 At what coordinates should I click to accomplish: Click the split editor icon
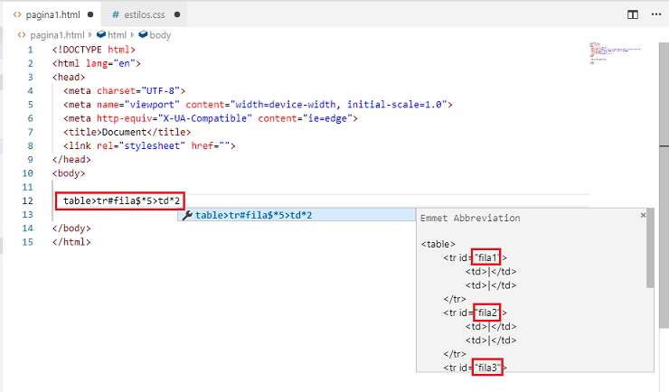click(x=633, y=14)
